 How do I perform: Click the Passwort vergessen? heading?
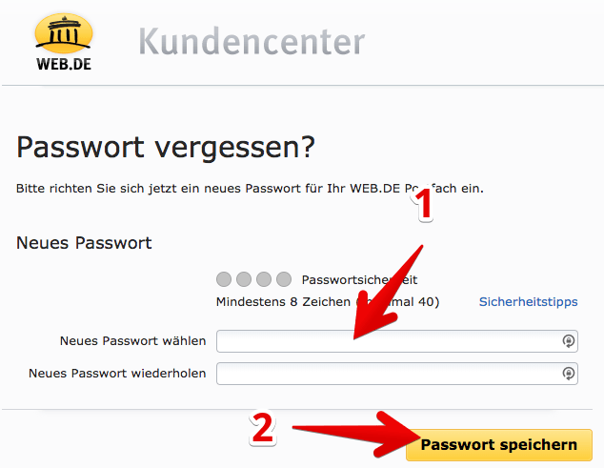pyautogui.click(x=166, y=147)
